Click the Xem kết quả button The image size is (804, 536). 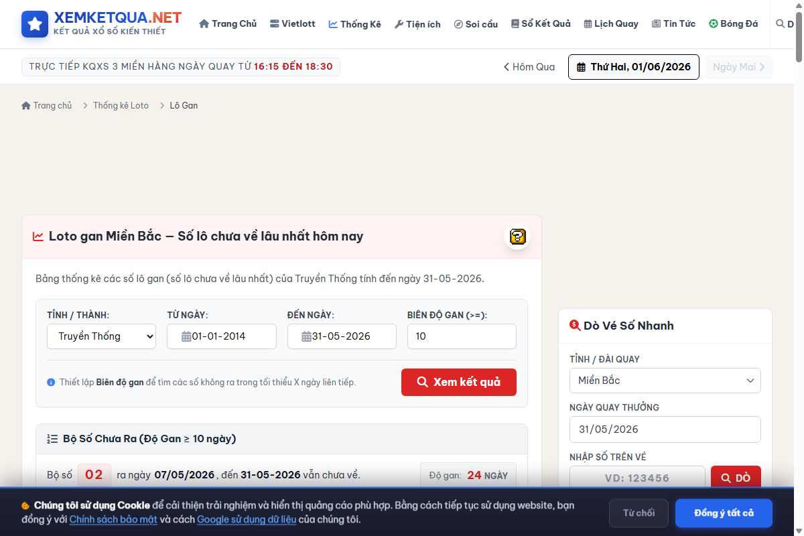(x=459, y=382)
